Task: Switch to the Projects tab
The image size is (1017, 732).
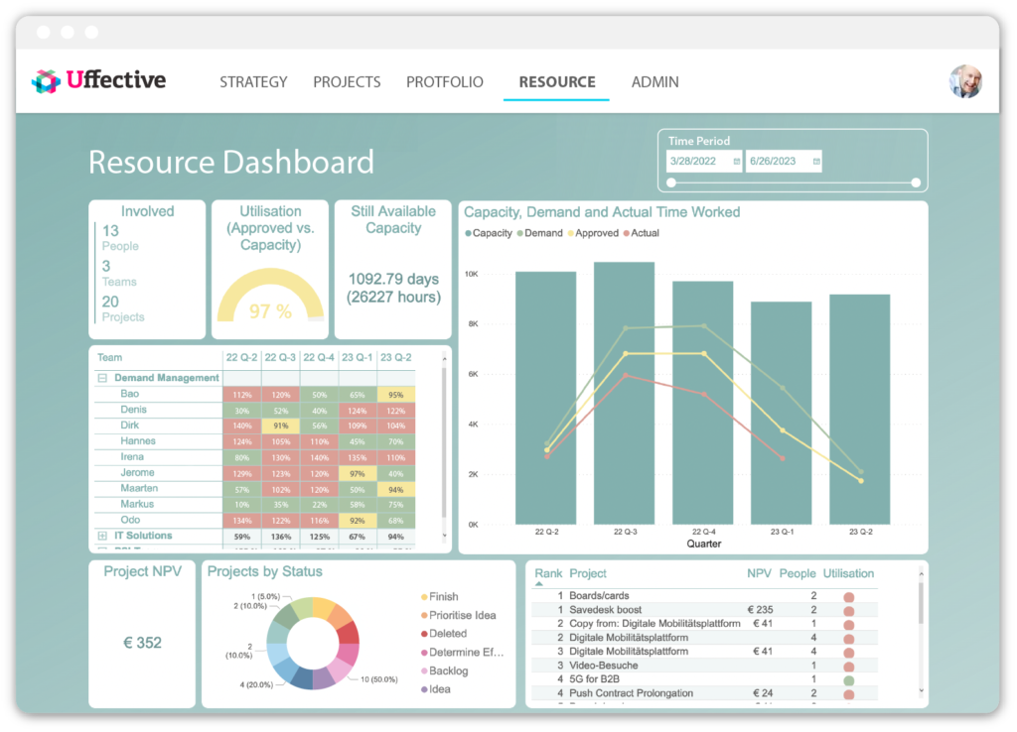Action: [x=347, y=82]
